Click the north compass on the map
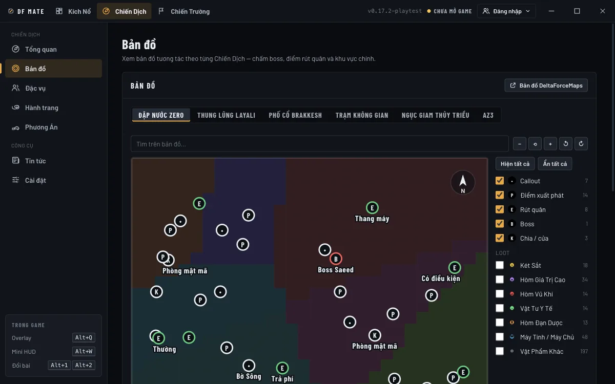Screen dimensions: 615x384 [x=463, y=183]
